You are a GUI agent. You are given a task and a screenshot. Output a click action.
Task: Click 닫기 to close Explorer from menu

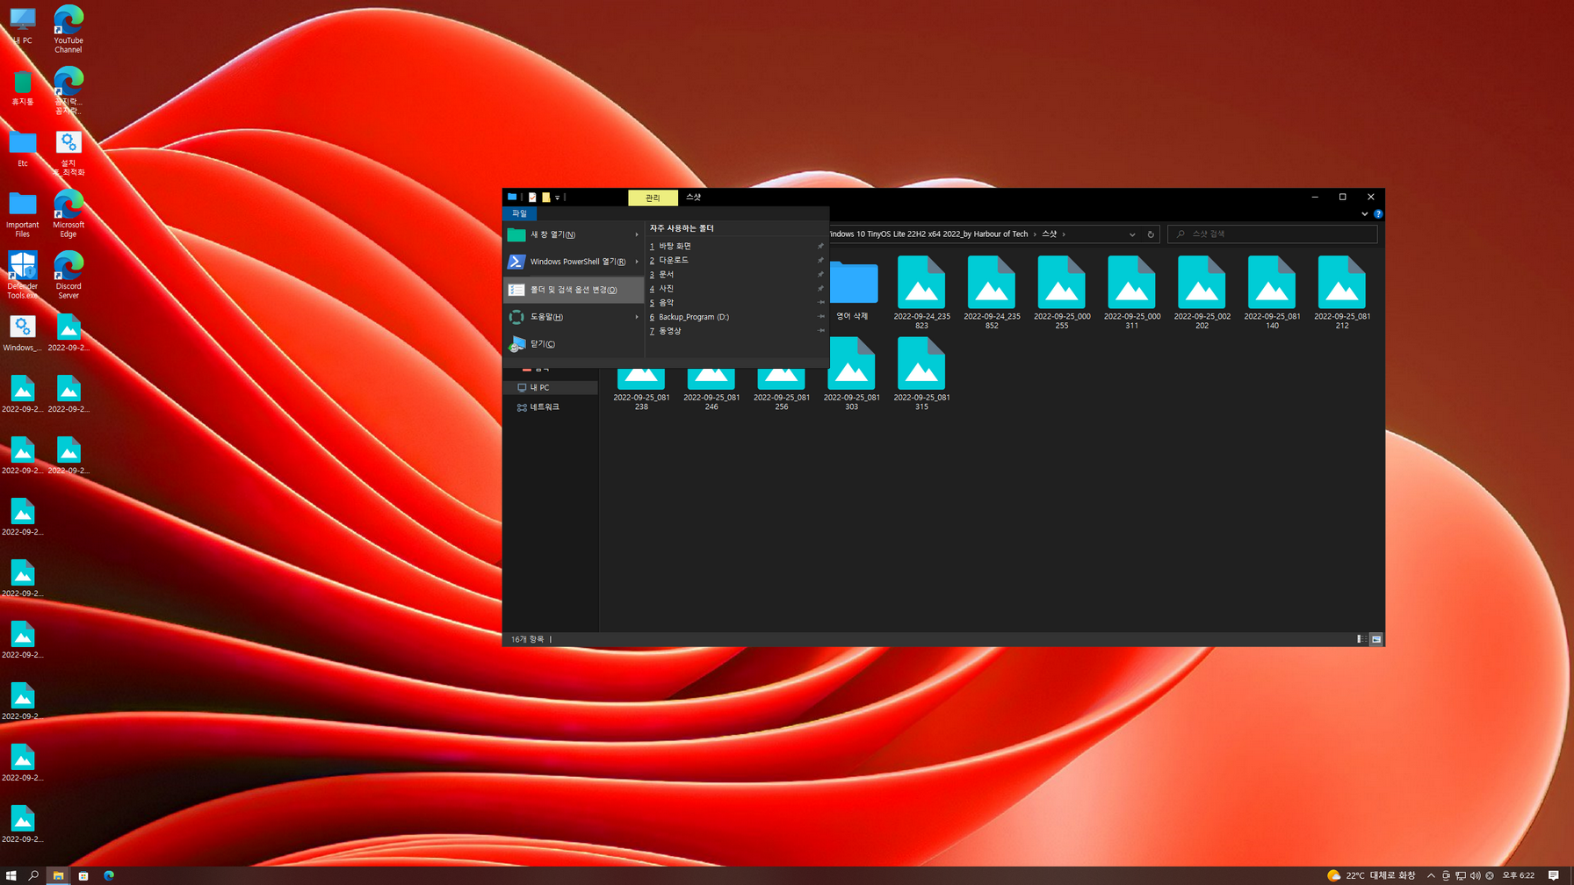tap(574, 344)
